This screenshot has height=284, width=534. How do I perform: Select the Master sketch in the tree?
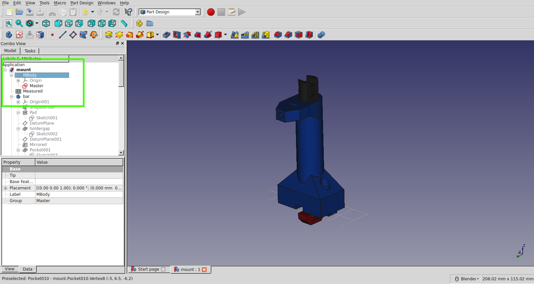coord(36,86)
